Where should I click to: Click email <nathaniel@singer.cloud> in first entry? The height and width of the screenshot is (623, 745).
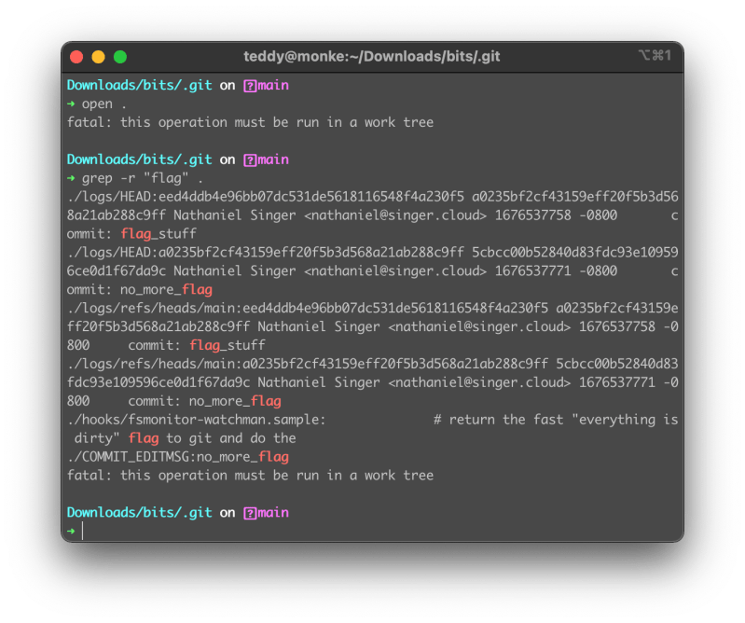click(x=395, y=215)
